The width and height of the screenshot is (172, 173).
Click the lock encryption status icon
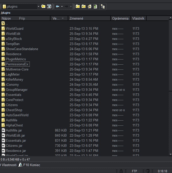point(121,171)
